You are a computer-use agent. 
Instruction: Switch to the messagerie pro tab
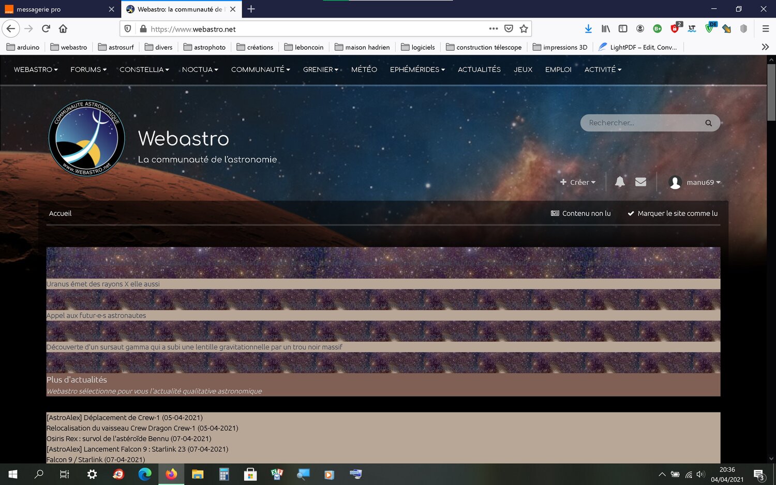point(60,9)
